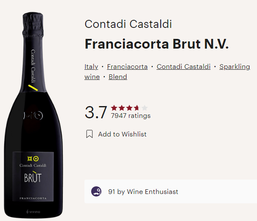Click the empty grey fifth star
The image size is (257, 221).
tap(145, 108)
